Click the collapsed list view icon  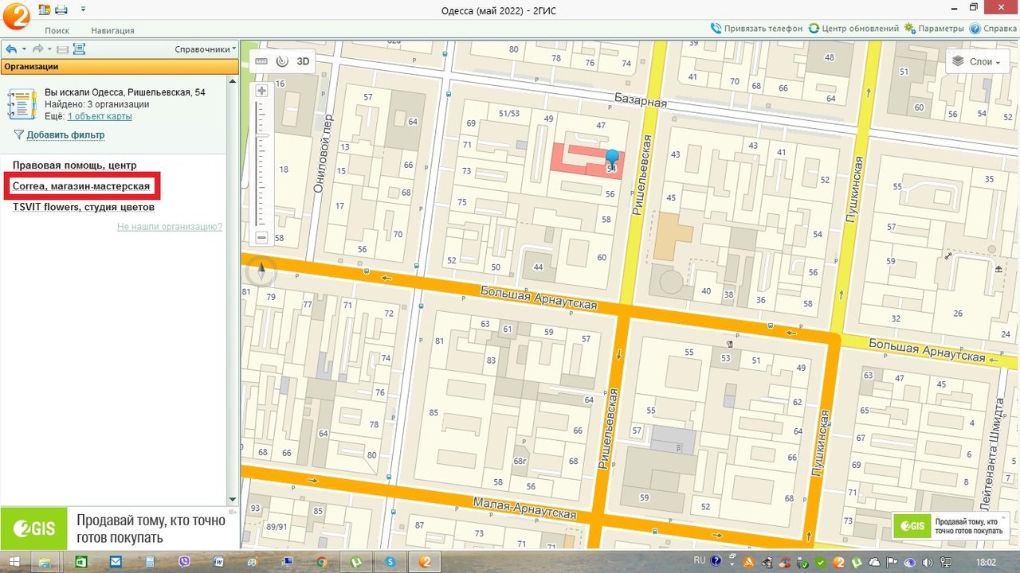click(63, 49)
